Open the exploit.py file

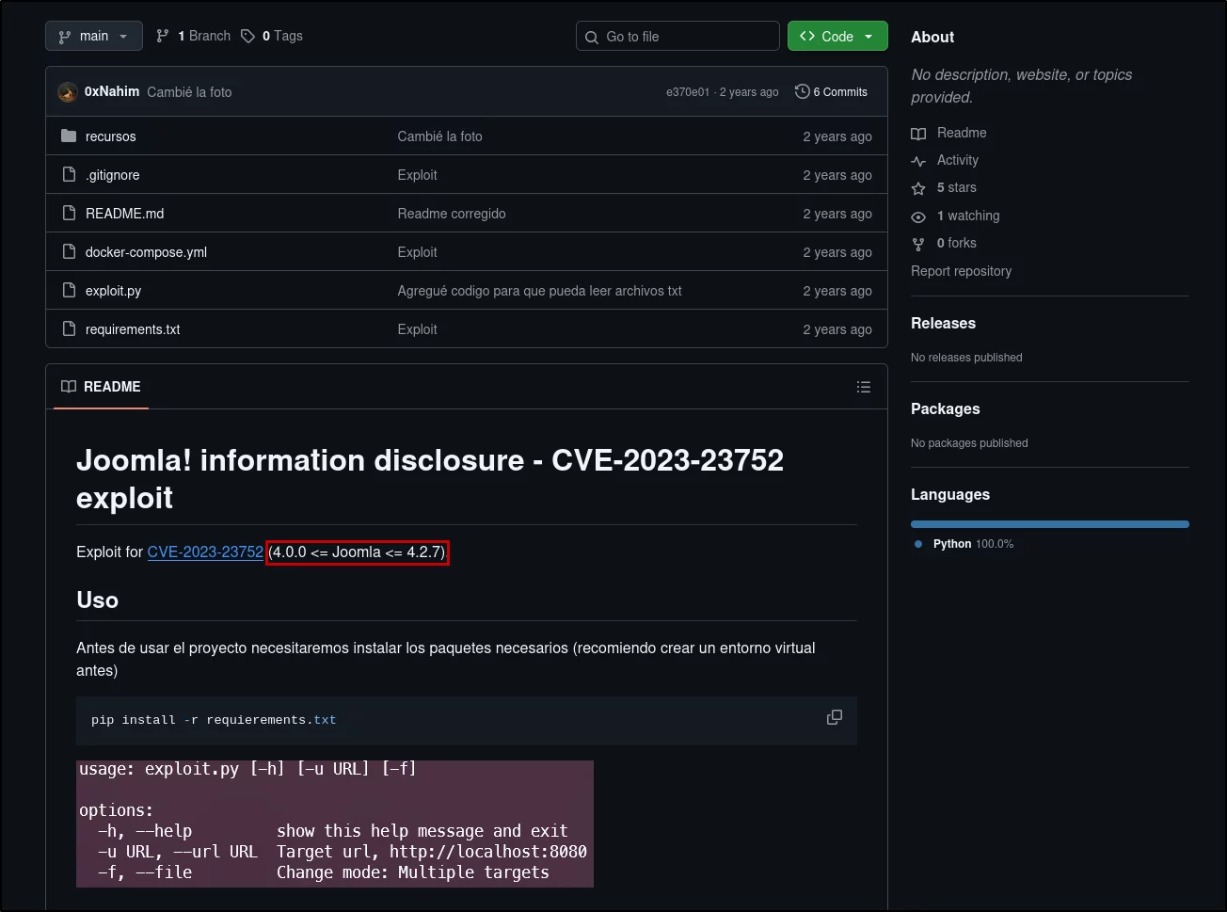[113, 291]
